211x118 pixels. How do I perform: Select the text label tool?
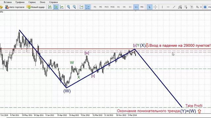(x=192, y=7)
